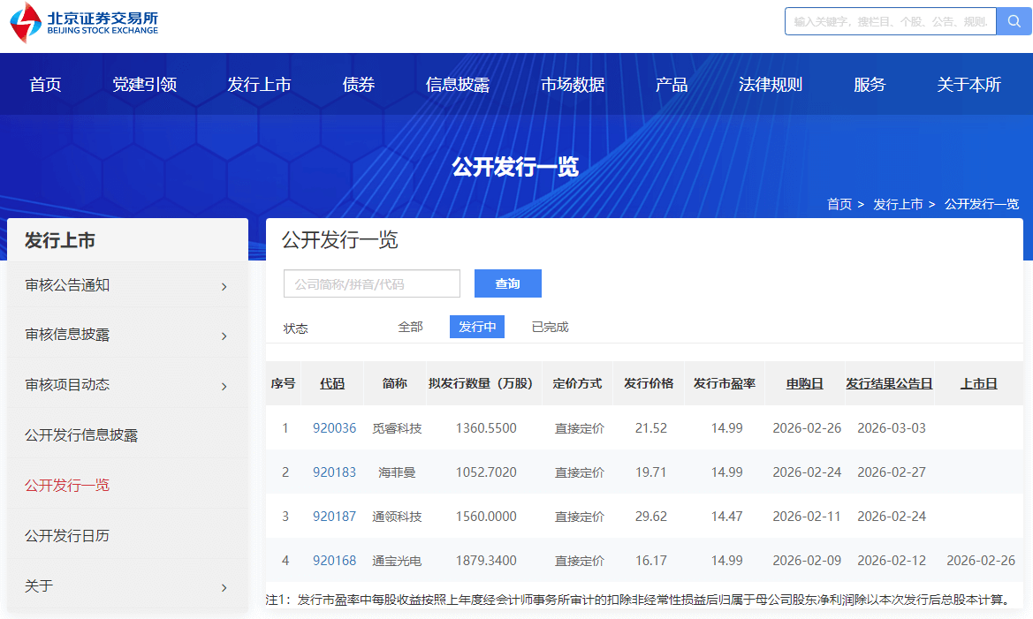This screenshot has width=1033, height=619.
Task: Select the 已完成 status filter
Action: pyautogui.click(x=550, y=327)
